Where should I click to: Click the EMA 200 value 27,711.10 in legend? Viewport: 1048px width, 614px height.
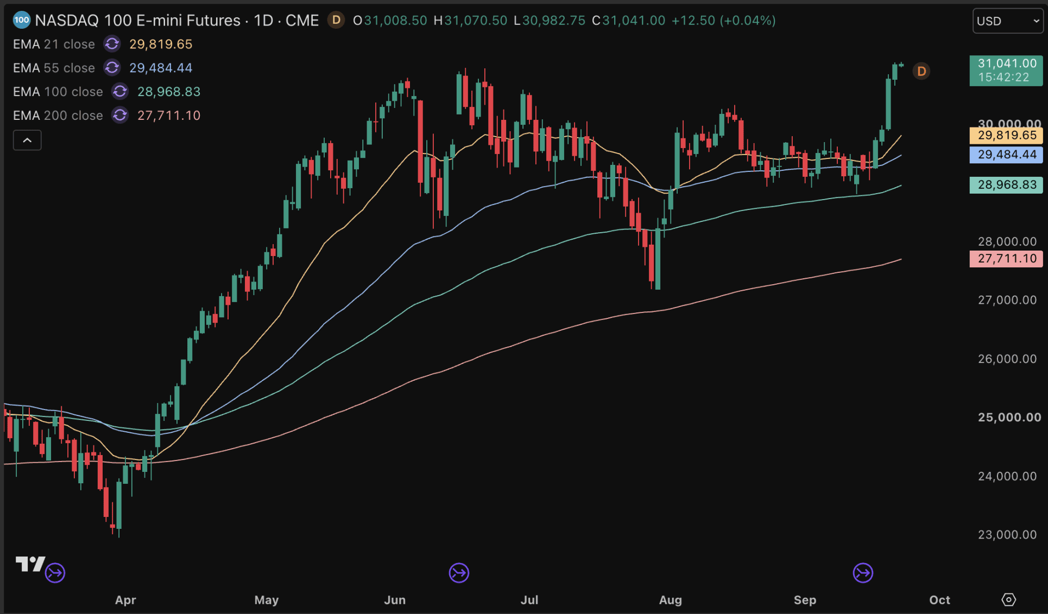click(x=169, y=116)
